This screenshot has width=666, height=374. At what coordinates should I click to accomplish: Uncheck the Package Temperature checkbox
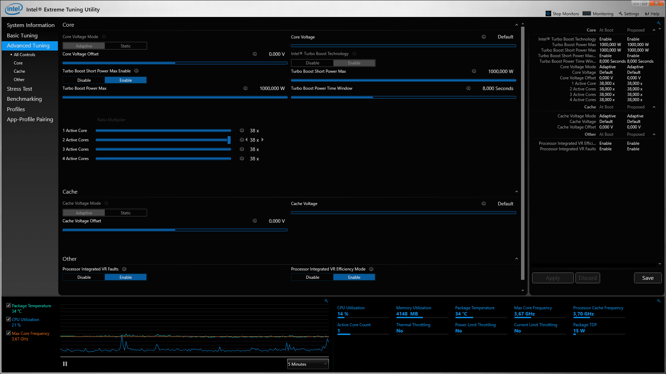click(8, 305)
